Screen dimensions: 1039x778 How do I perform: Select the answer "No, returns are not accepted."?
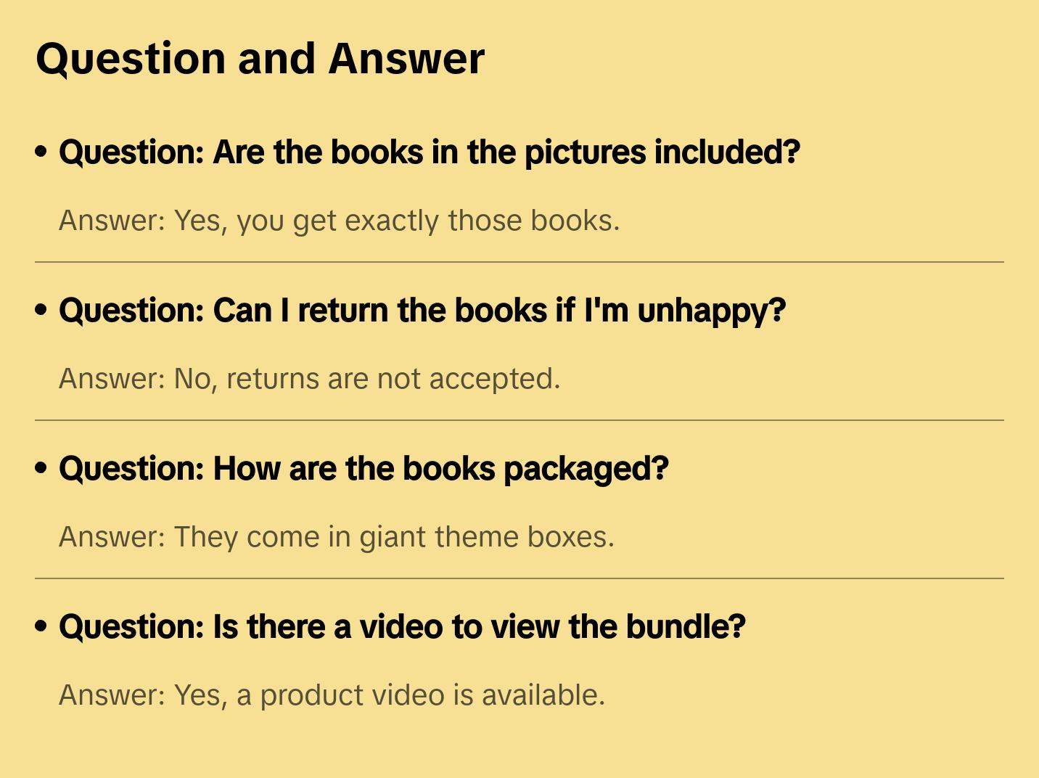pos(309,379)
